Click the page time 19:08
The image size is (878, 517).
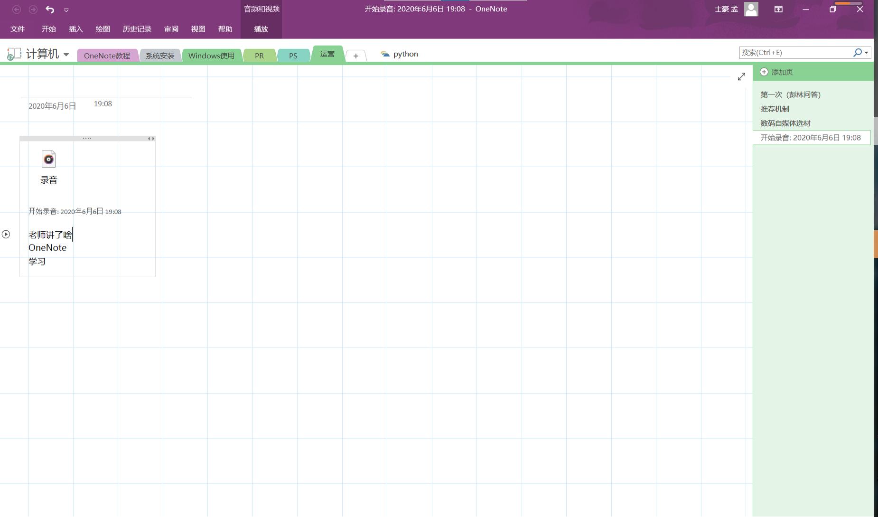(x=103, y=104)
